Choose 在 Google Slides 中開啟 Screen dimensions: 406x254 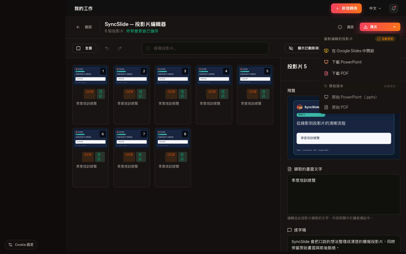360,51
